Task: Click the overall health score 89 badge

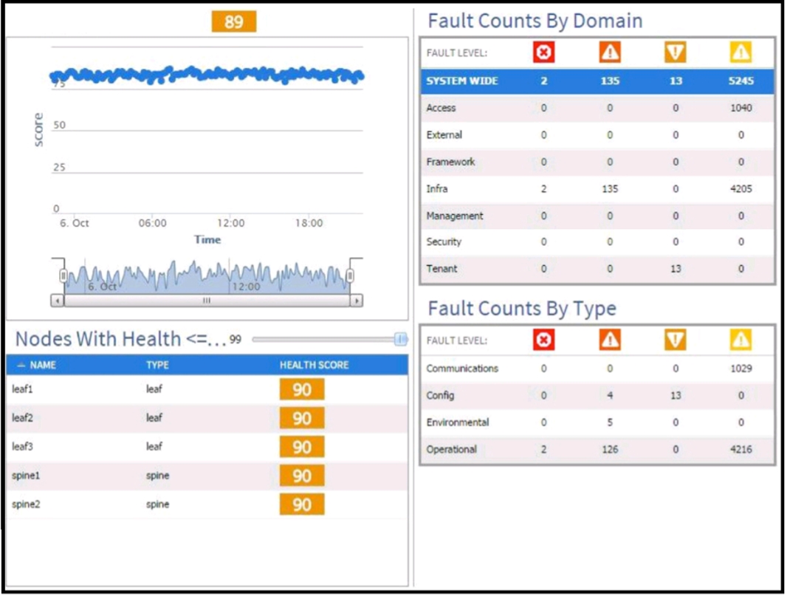Action: 234,21
